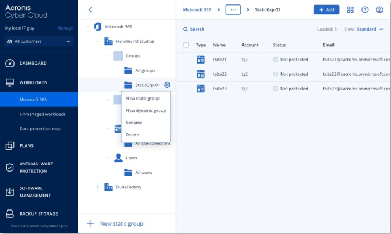
Task: Click the StaticGrp-01 breadcrumb text
Action: click(x=268, y=9)
